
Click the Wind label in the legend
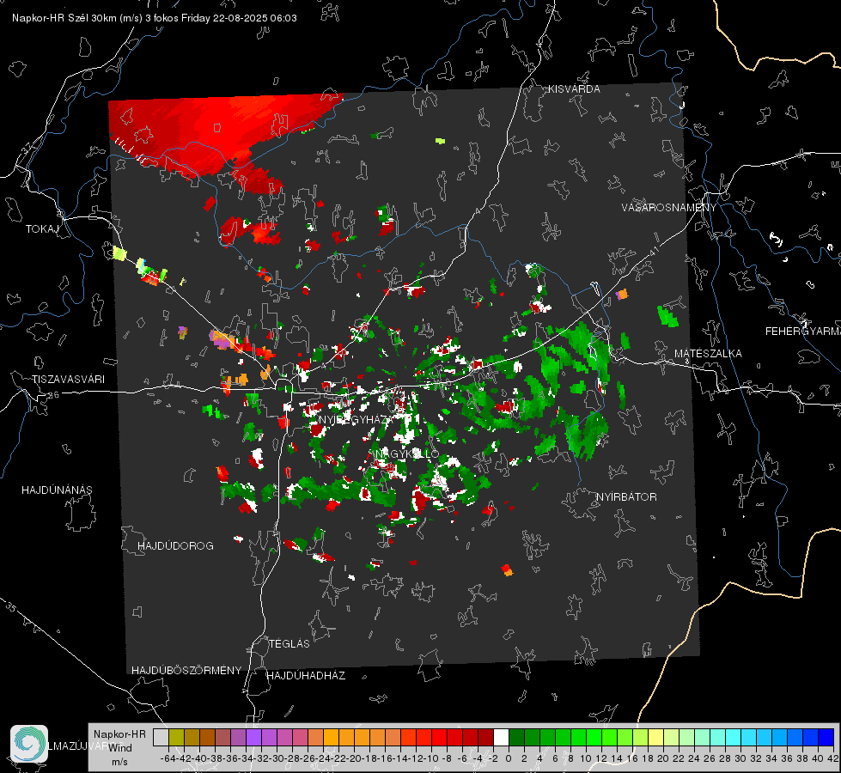coord(120,748)
